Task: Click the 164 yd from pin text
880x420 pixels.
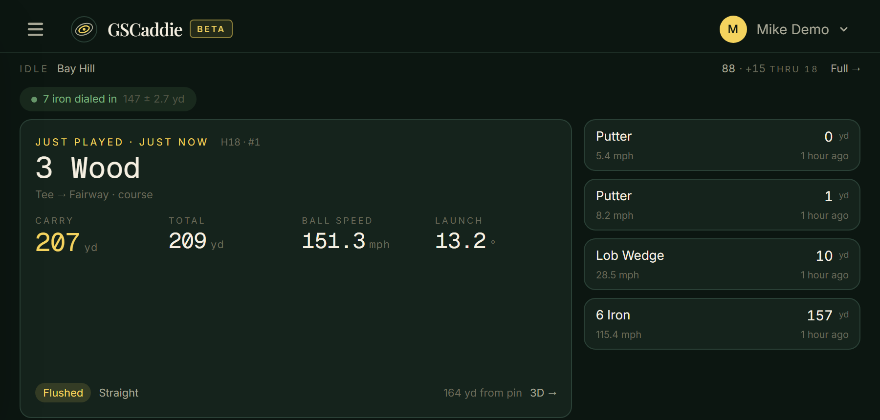Action: click(x=483, y=393)
